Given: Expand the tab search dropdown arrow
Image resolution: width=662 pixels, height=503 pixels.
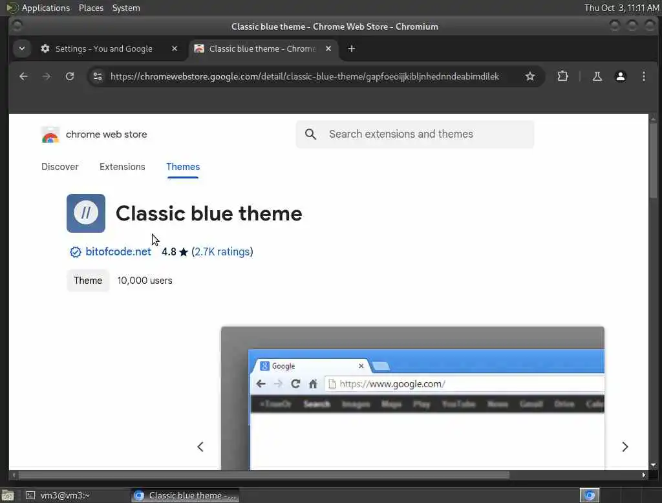Looking at the screenshot, I should point(22,48).
